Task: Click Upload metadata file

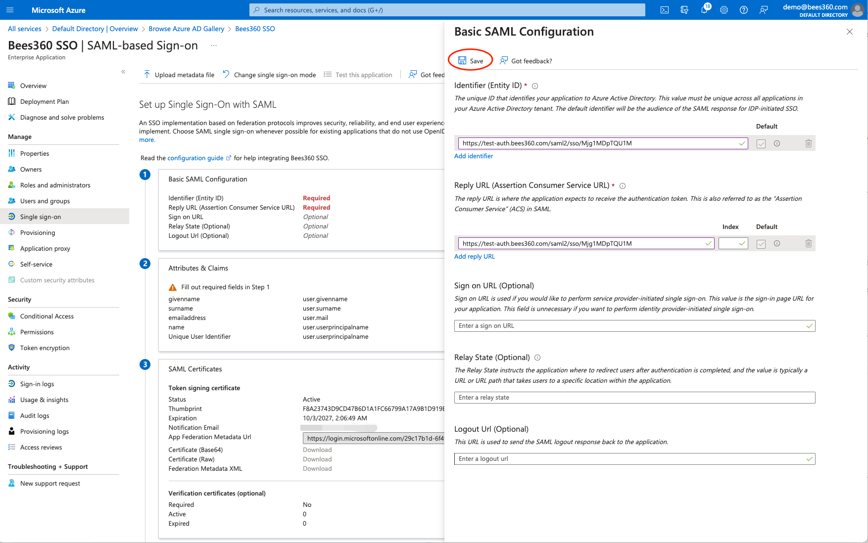Action: [x=179, y=75]
